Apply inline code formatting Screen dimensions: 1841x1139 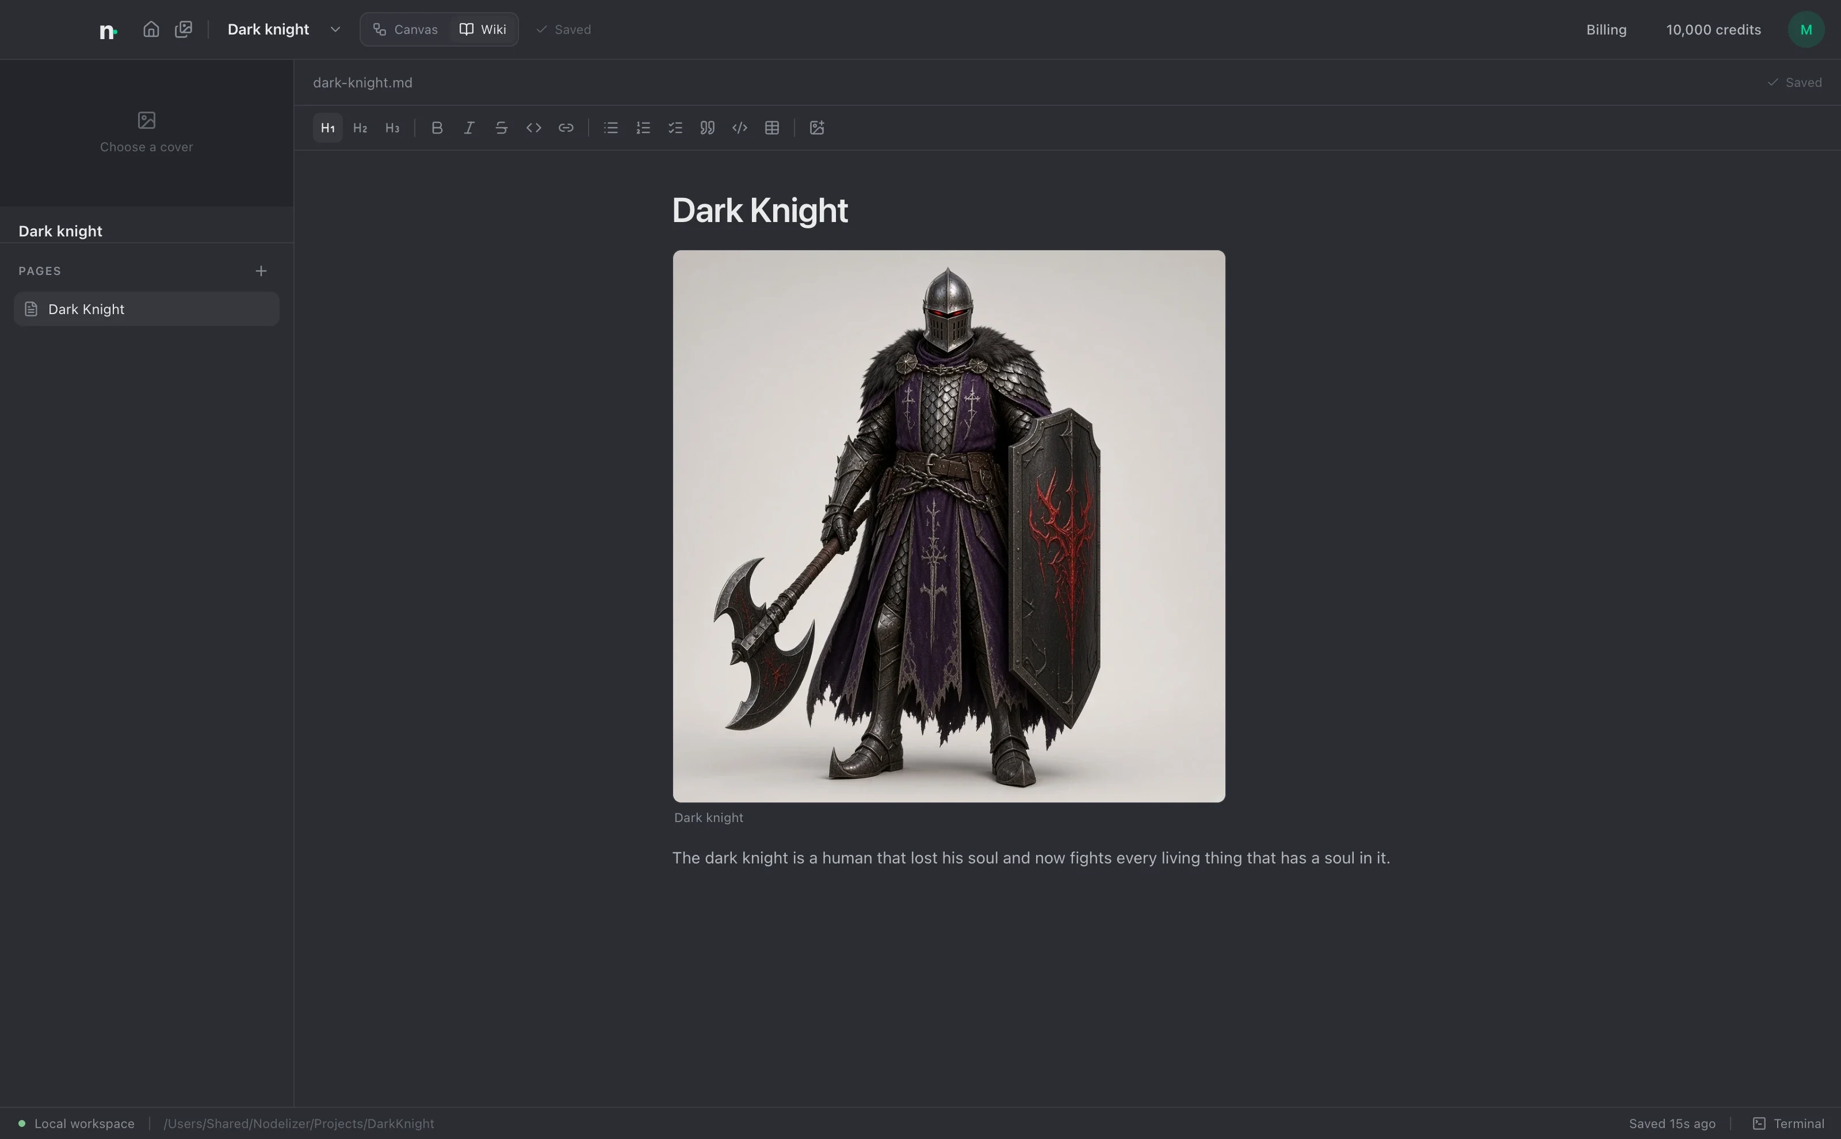pyautogui.click(x=534, y=128)
